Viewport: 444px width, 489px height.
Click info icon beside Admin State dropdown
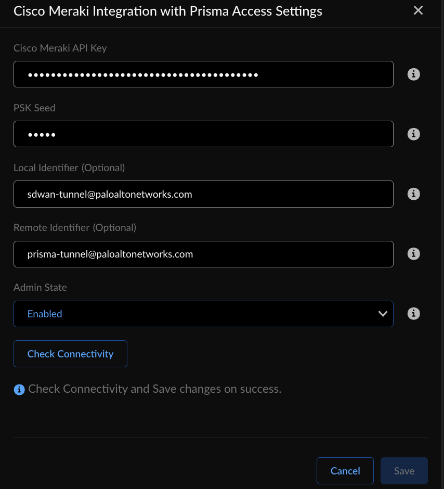[413, 314]
